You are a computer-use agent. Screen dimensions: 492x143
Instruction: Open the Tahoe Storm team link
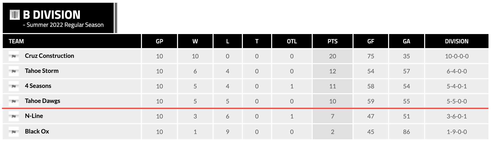pos(42,71)
